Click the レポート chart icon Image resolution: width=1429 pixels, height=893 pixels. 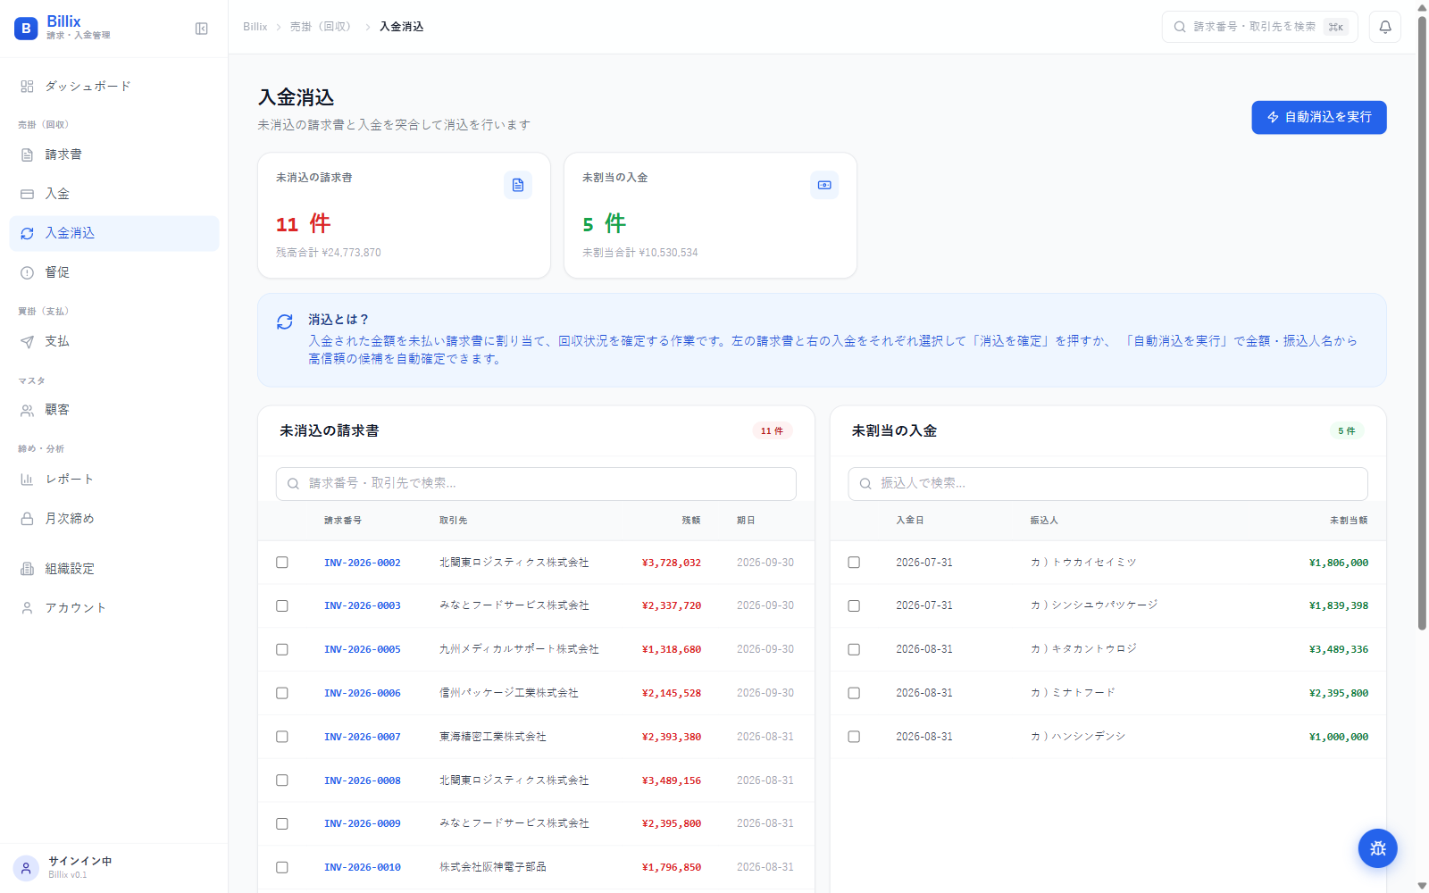pos(27,479)
